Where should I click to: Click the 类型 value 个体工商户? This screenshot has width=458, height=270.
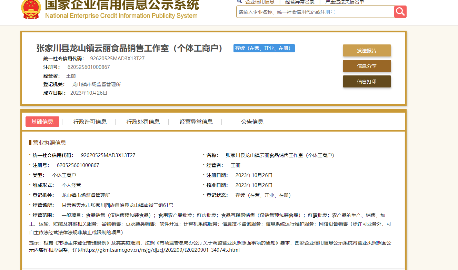coord(64,175)
